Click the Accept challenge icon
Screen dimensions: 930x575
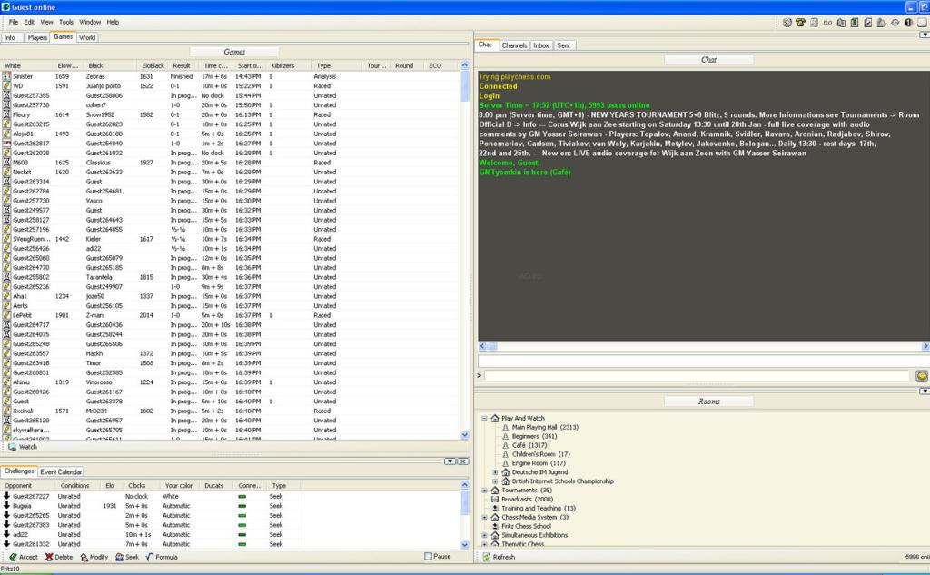11,557
